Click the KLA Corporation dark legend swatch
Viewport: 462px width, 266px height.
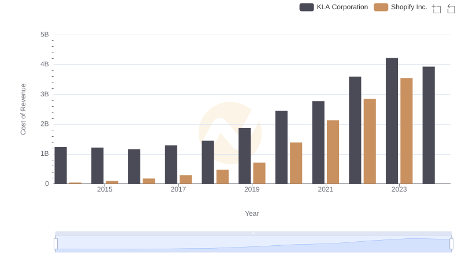(307, 7)
